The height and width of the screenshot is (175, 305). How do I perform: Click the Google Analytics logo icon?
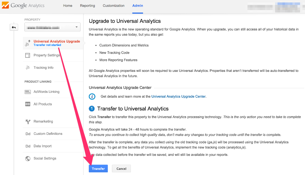5,5
